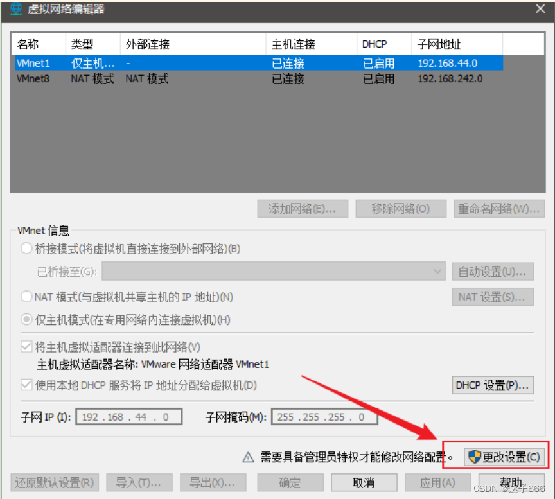This screenshot has height=499, width=555.
Task: Click the 外部连接 column header
Action: [193, 44]
